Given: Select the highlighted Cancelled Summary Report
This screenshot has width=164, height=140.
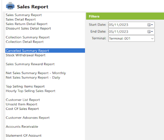Looking at the screenshot, I should point(45,51).
